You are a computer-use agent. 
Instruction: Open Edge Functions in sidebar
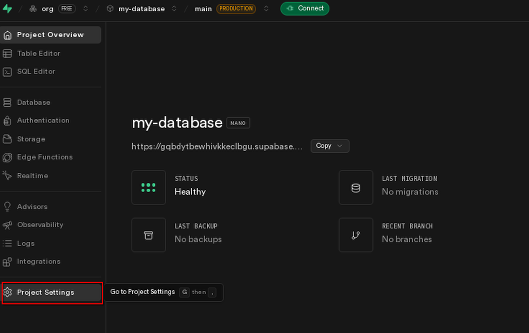coord(51,157)
